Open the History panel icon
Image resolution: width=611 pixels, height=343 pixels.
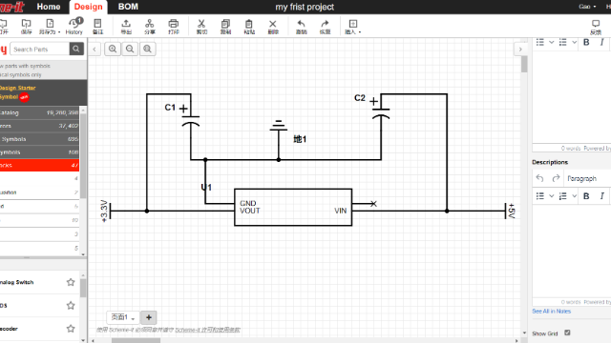click(x=74, y=26)
